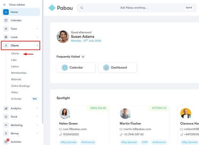
Task: Open the Clients submenu item
Action: tap(15, 54)
